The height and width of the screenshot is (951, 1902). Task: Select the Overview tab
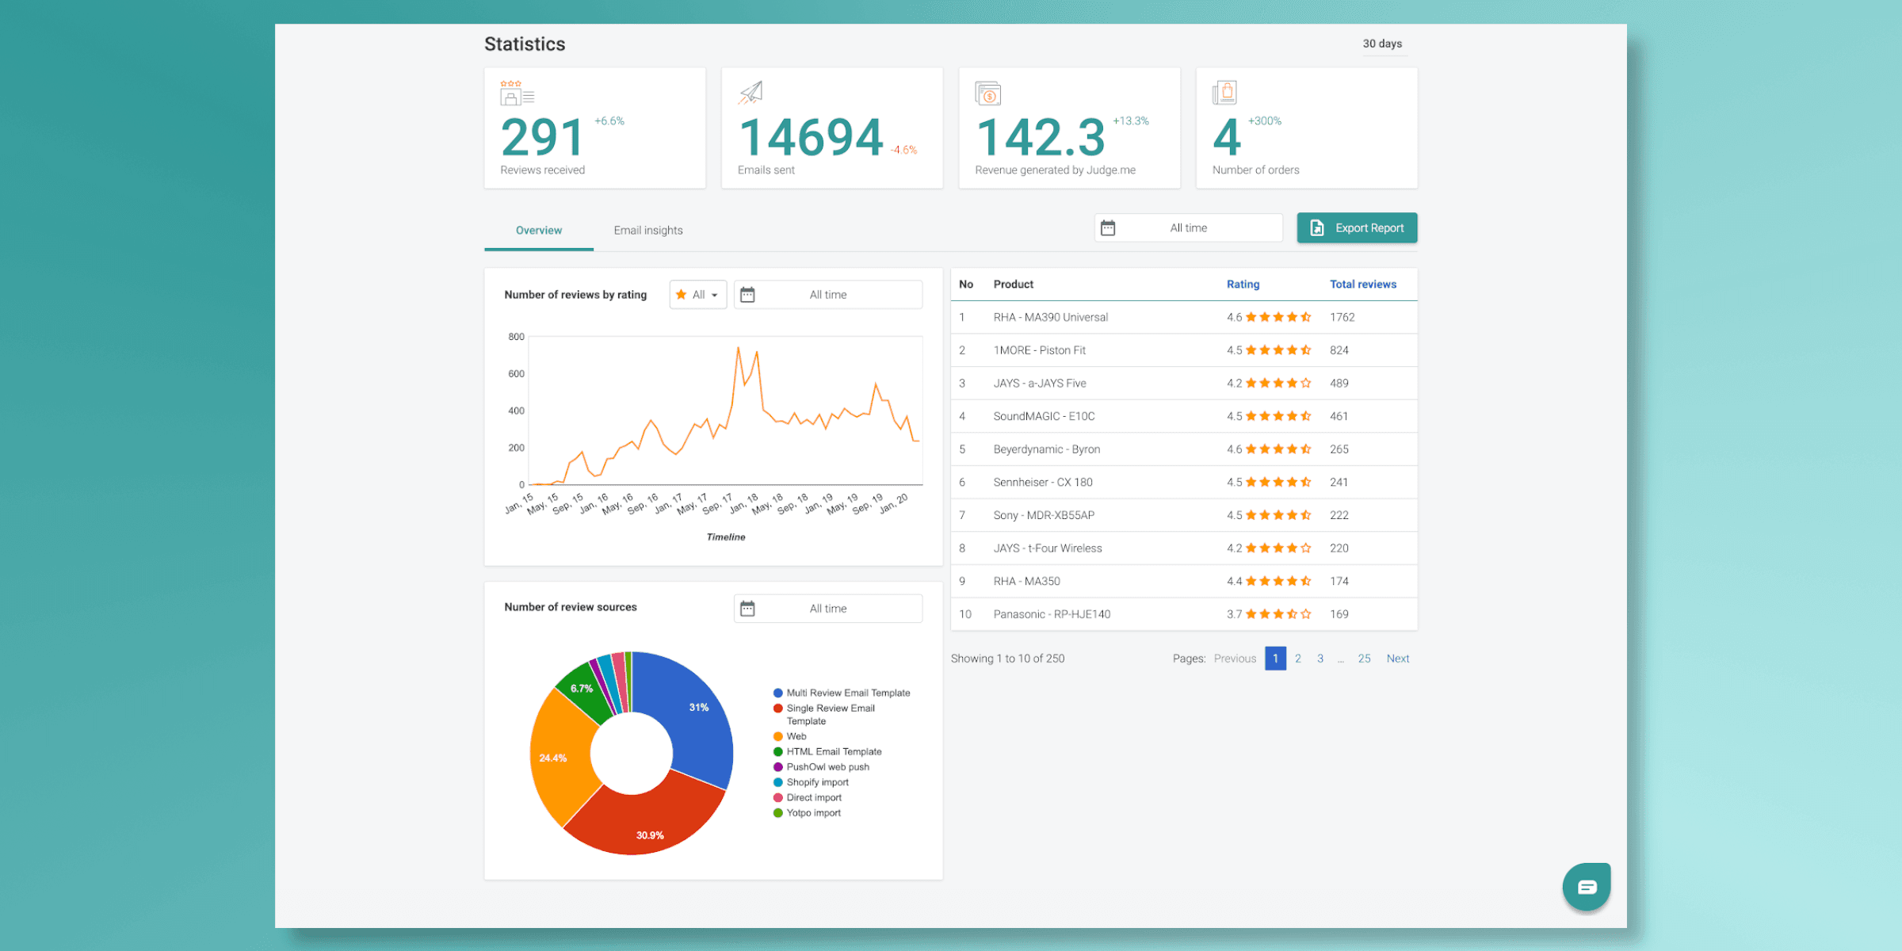(539, 231)
